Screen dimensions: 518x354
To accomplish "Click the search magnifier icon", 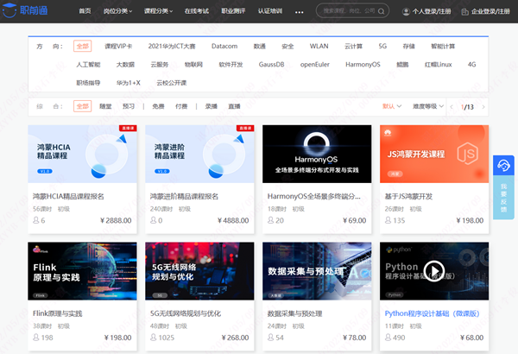I will [381, 11].
